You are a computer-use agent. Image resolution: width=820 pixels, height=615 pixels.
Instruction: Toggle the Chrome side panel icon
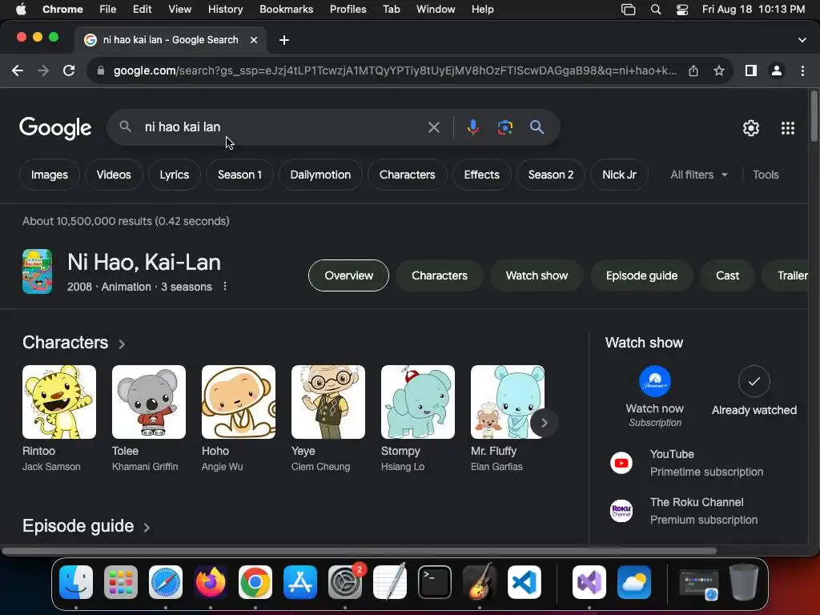click(x=751, y=70)
